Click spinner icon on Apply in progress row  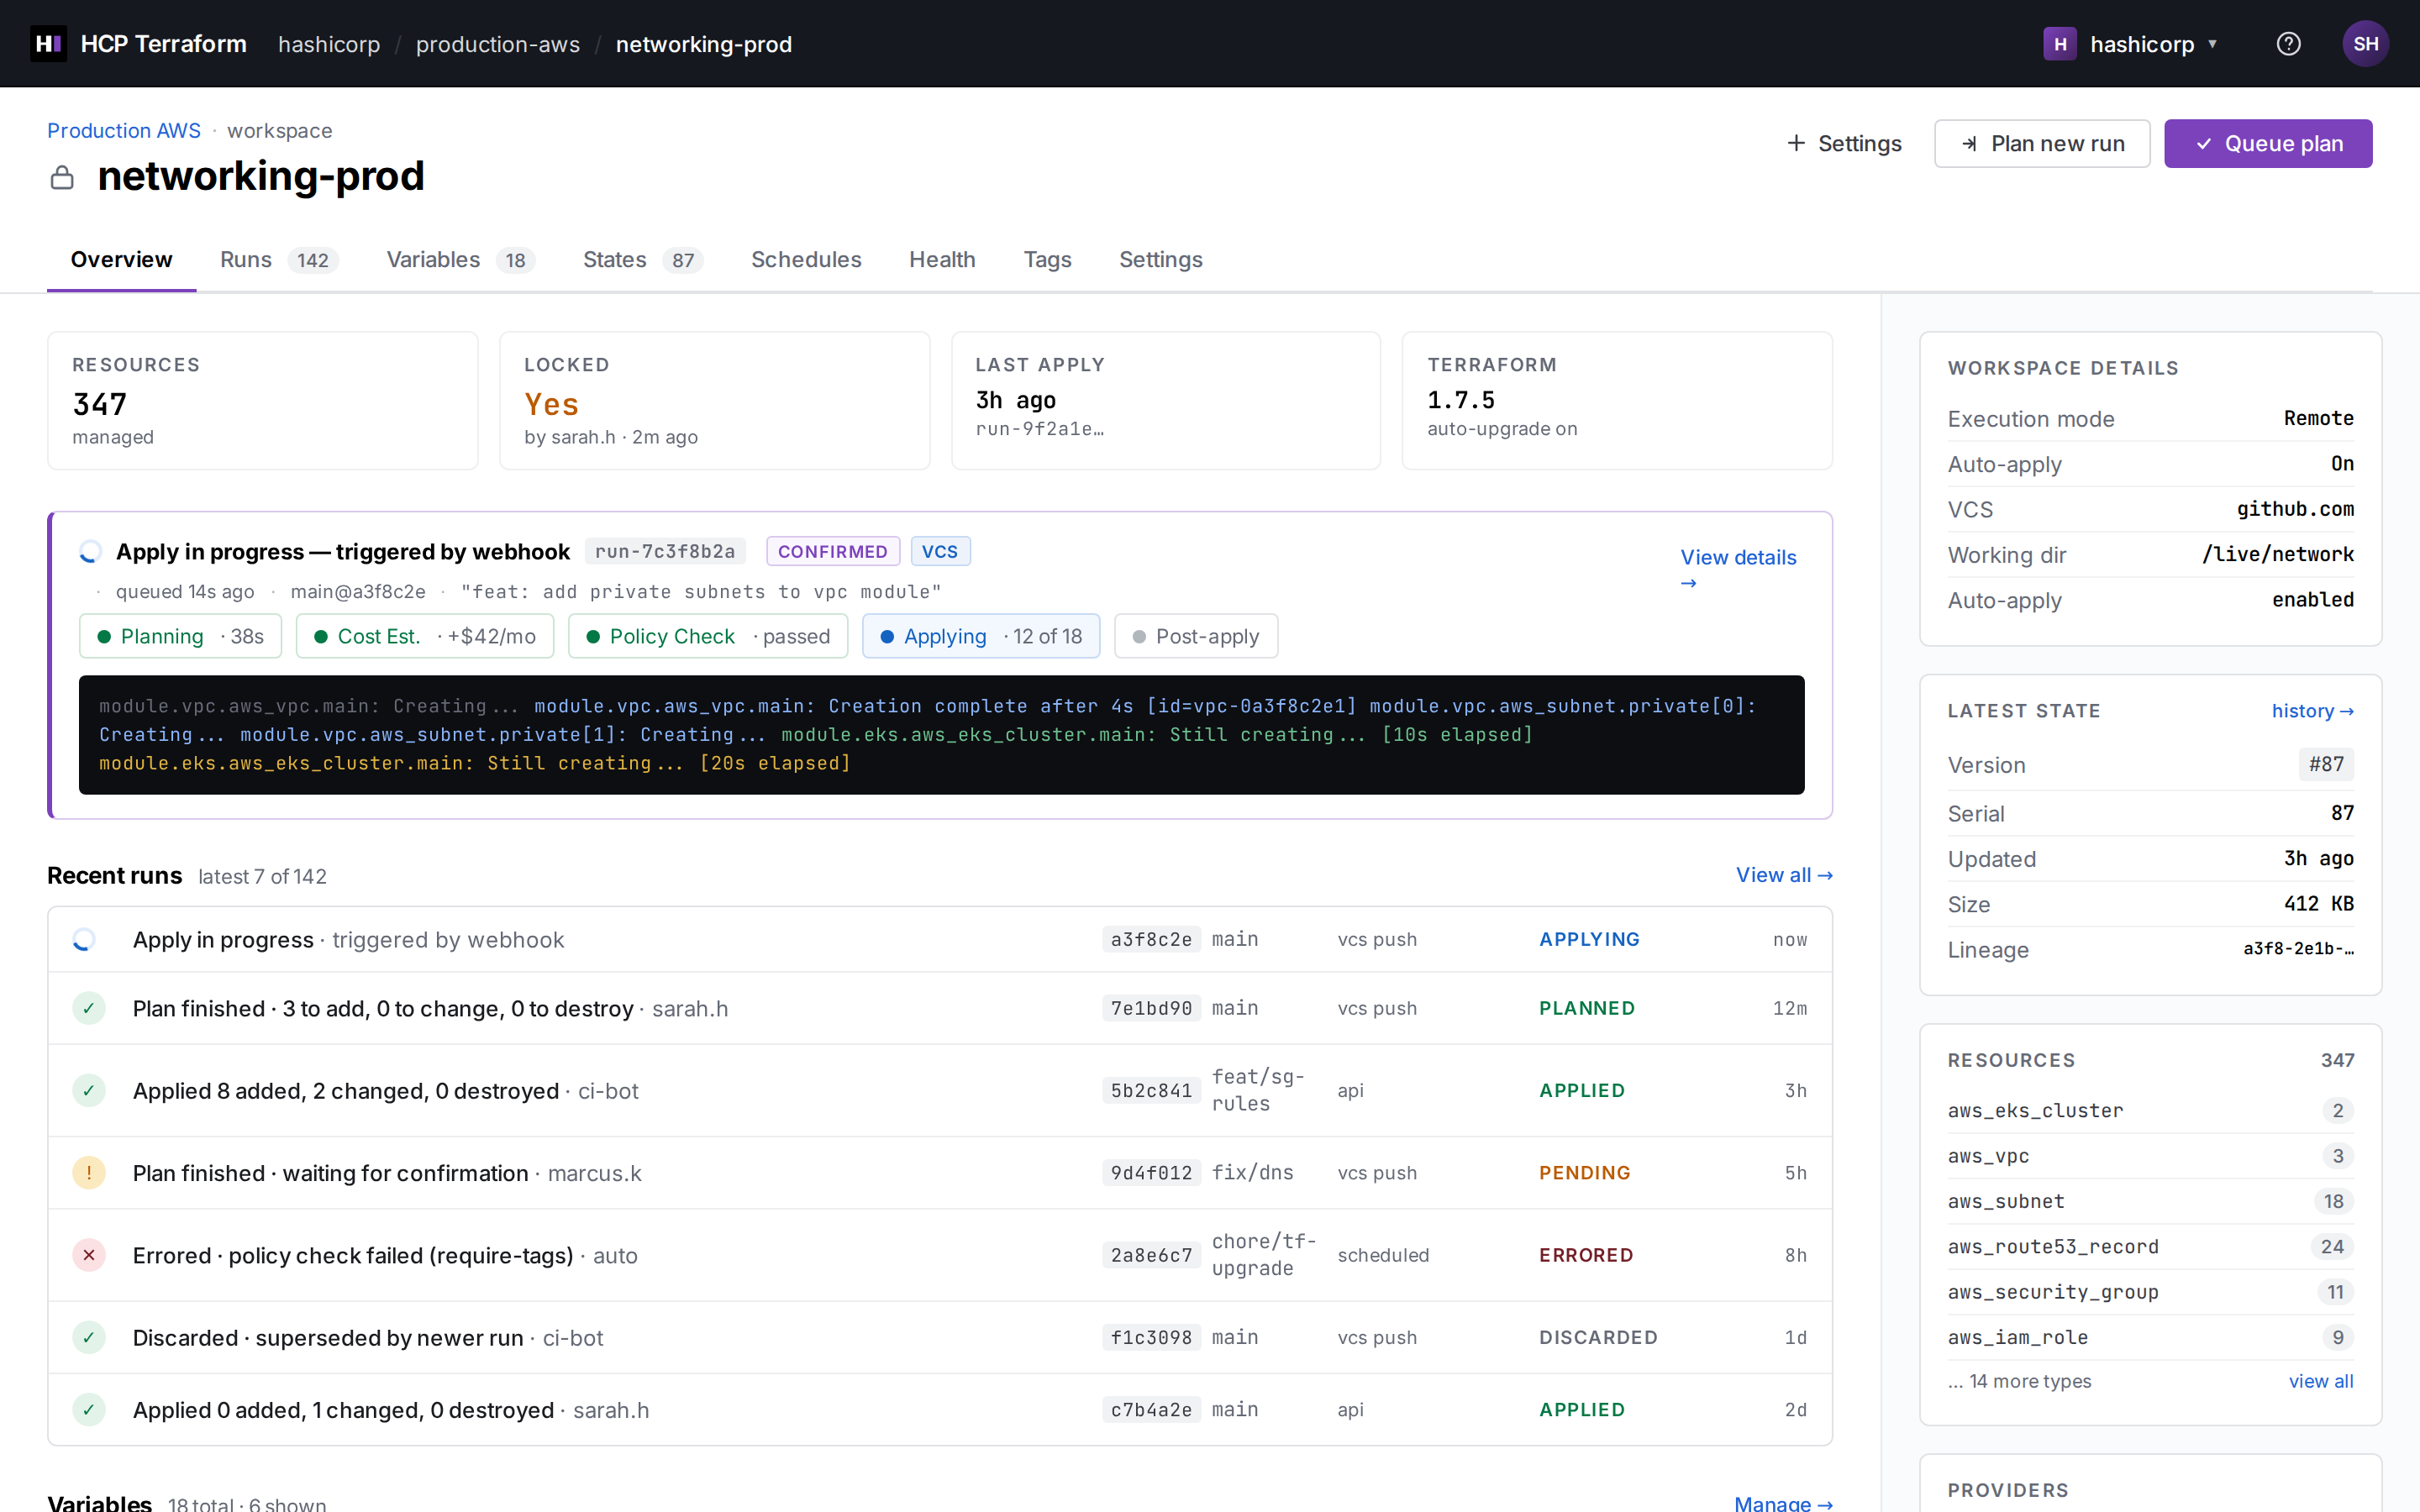click(84, 940)
